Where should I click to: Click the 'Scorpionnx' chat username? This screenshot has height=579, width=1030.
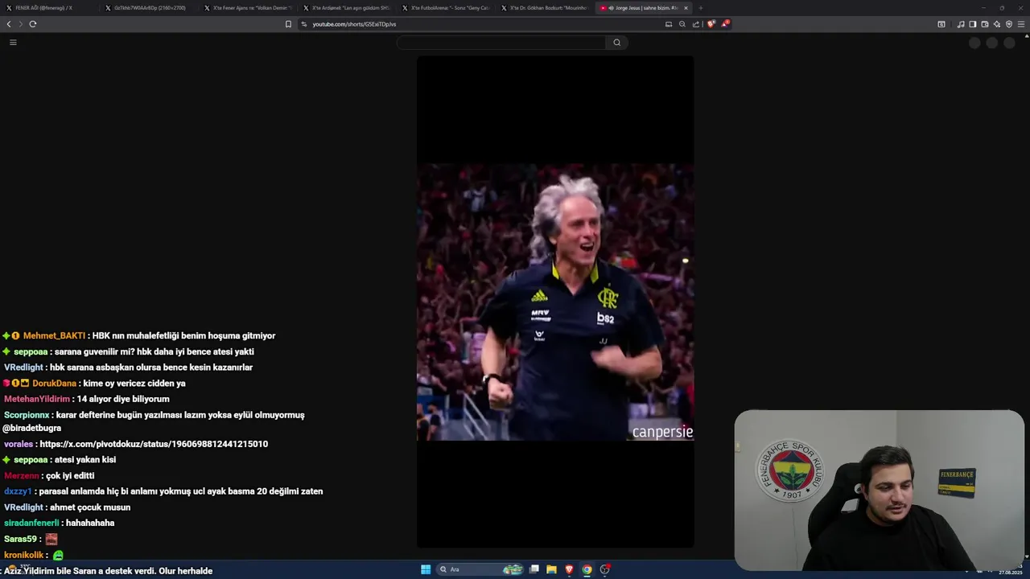click(27, 416)
